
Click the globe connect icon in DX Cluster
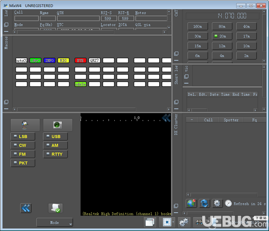click(x=191, y=203)
